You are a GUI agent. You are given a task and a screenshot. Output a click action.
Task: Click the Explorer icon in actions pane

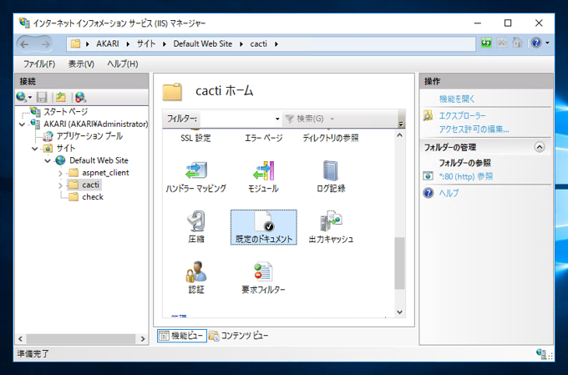pyautogui.click(x=429, y=115)
